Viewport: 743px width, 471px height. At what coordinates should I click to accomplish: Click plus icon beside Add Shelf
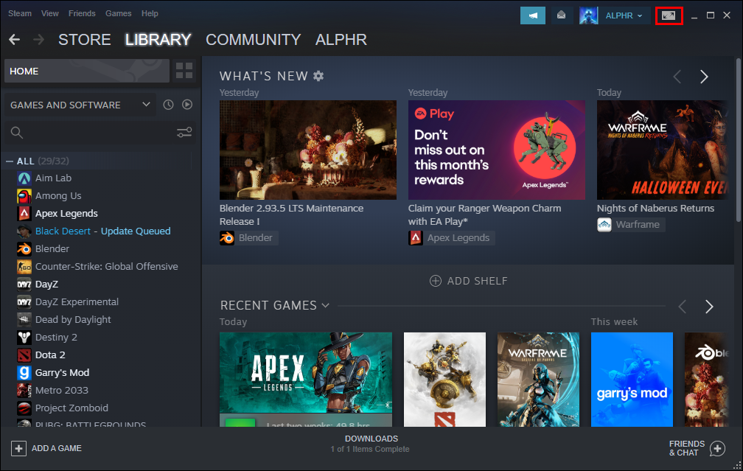tap(435, 281)
